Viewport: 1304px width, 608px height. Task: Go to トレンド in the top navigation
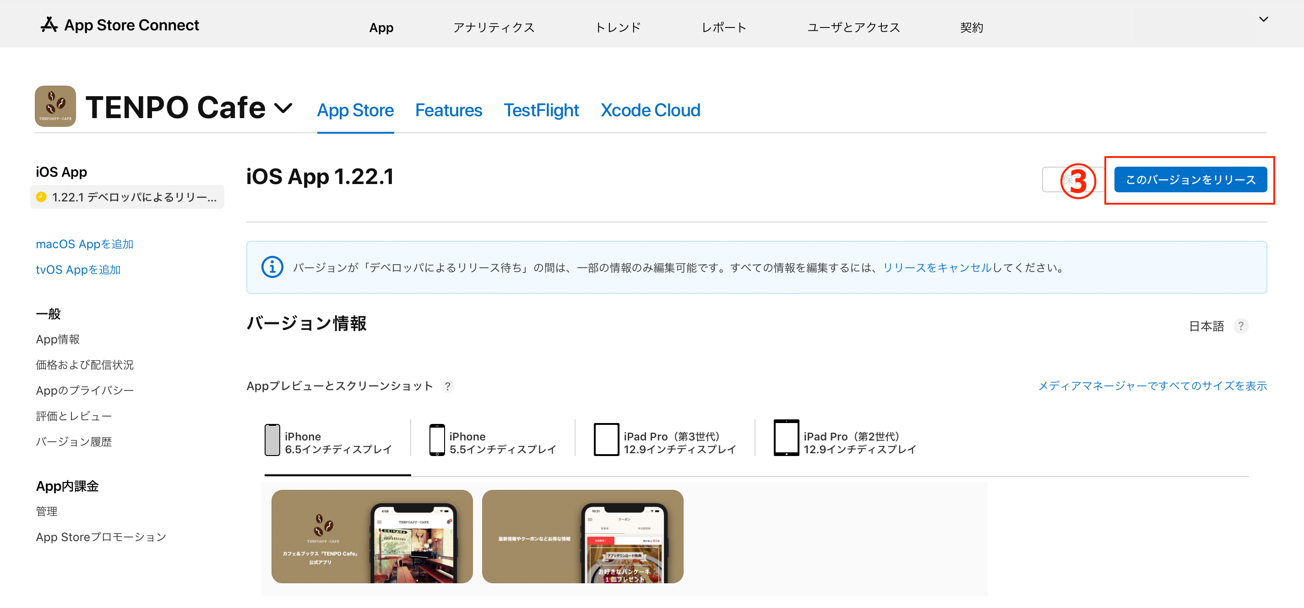pyautogui.click(x=618, y=27)
